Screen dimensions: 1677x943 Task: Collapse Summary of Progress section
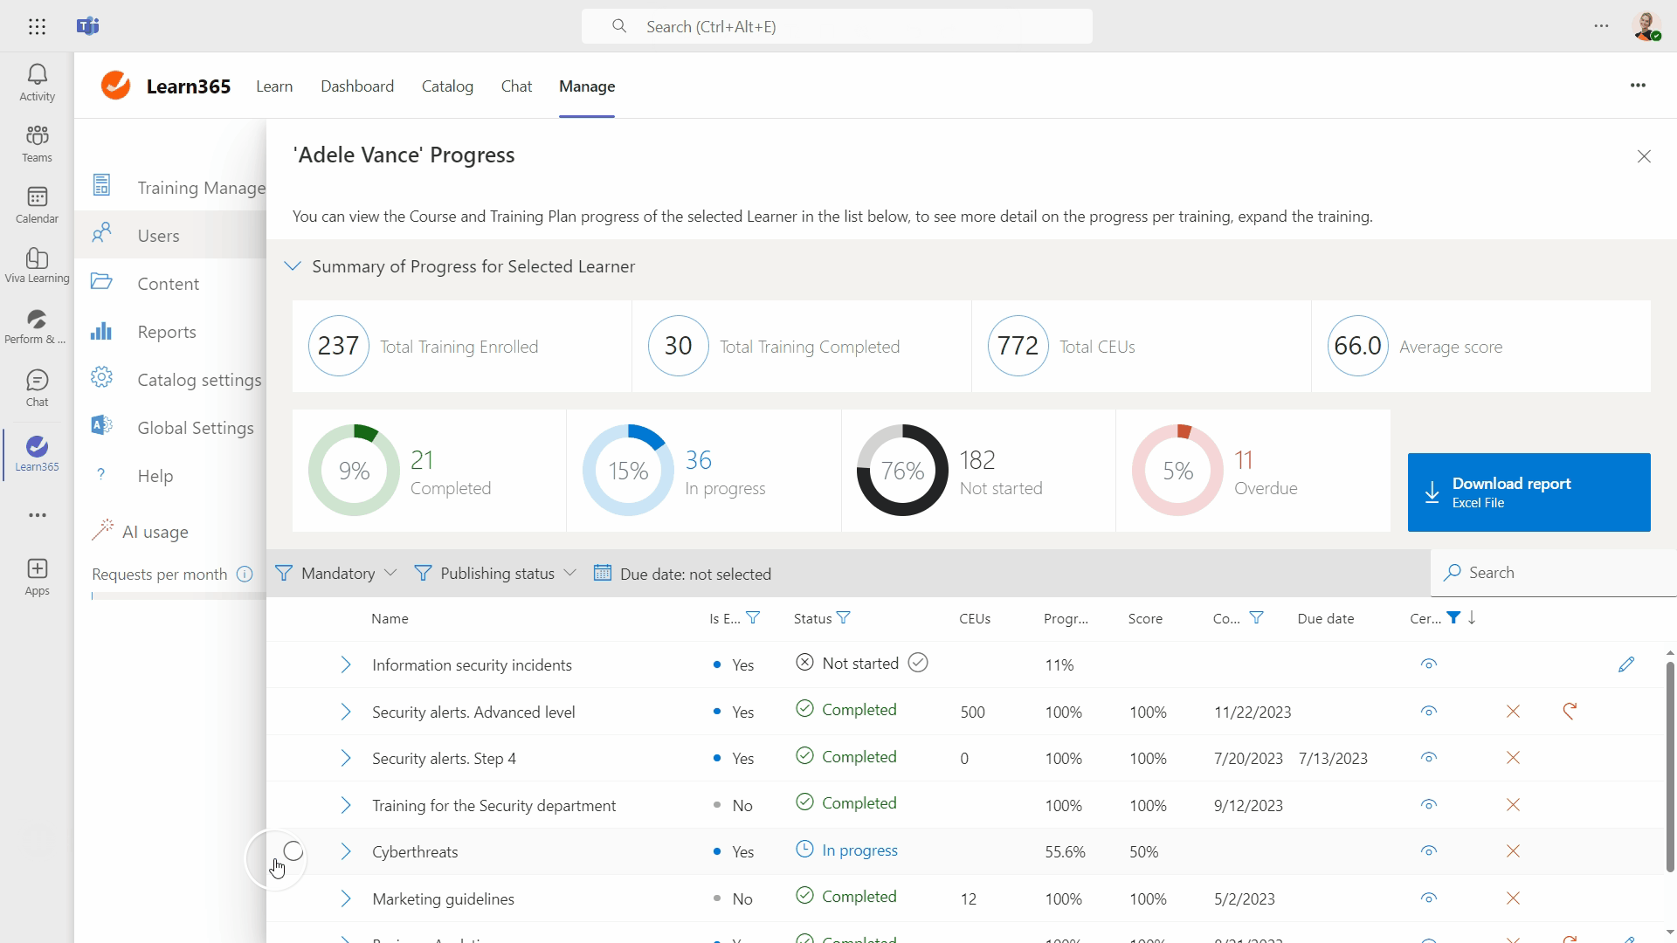(x=293, y=266)
